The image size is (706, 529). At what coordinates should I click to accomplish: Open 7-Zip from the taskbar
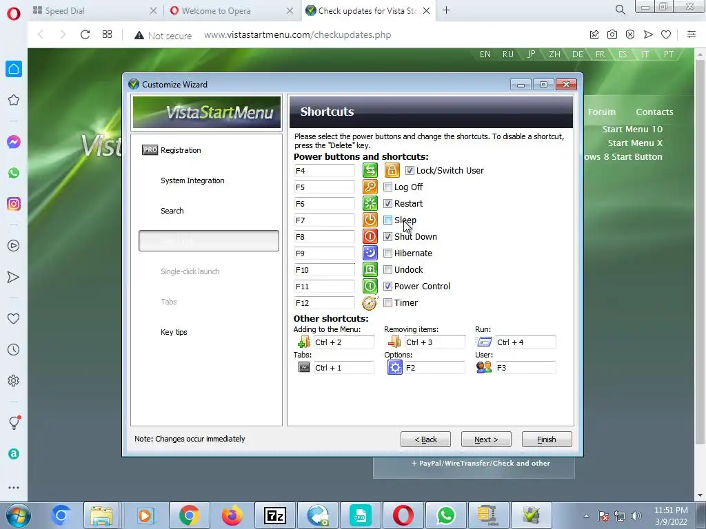coord(274,515)
